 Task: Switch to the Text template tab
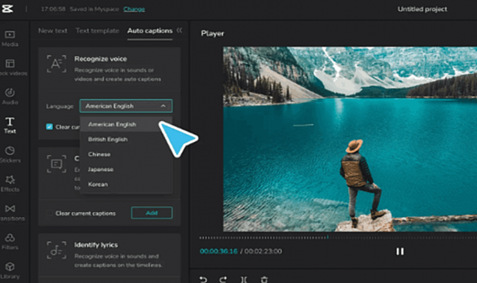coord(97,30)
